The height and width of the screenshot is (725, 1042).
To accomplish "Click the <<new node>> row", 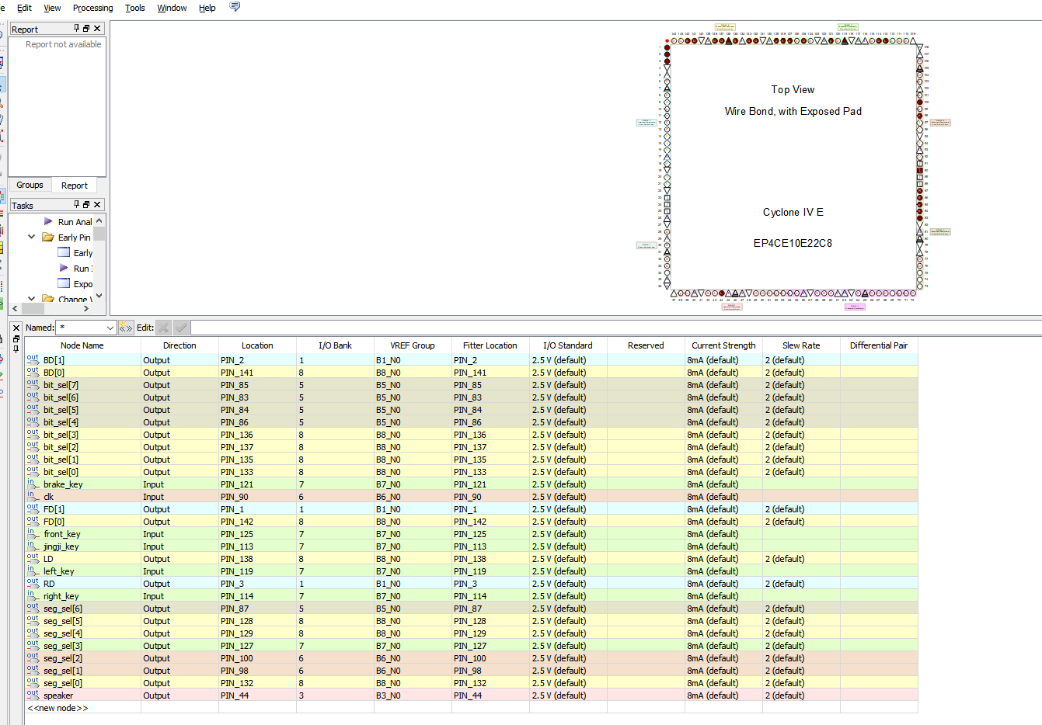I will click(471, 708).
